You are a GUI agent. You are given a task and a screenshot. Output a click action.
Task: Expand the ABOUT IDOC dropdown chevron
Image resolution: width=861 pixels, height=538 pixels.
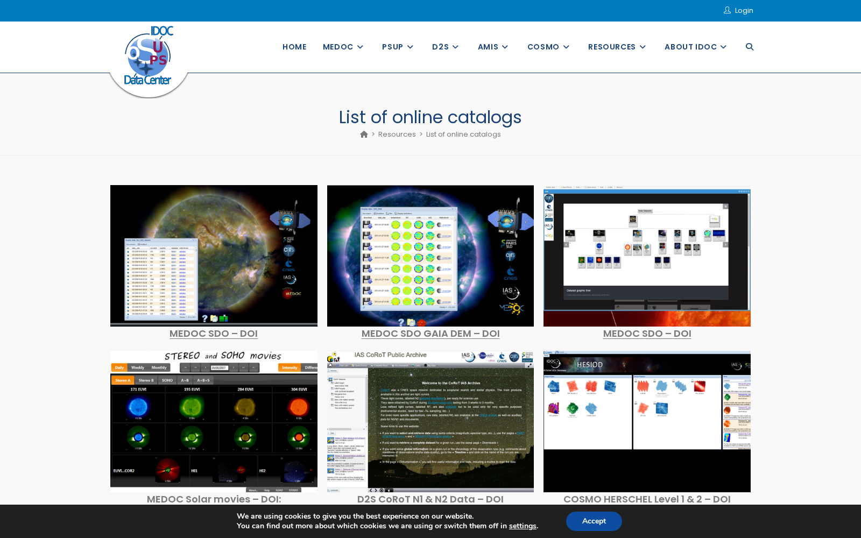[x=724, y=47]
